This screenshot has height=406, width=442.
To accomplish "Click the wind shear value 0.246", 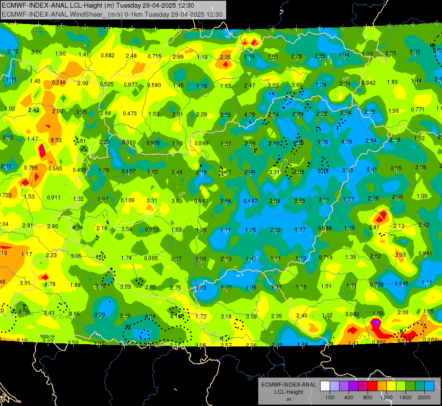I will 59,82.
